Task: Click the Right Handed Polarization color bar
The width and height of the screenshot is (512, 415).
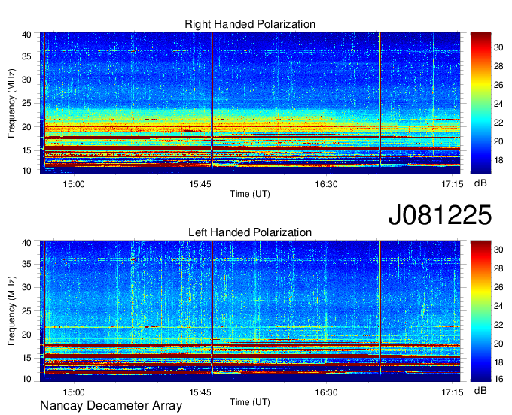Action: click(x=480, y=103)
